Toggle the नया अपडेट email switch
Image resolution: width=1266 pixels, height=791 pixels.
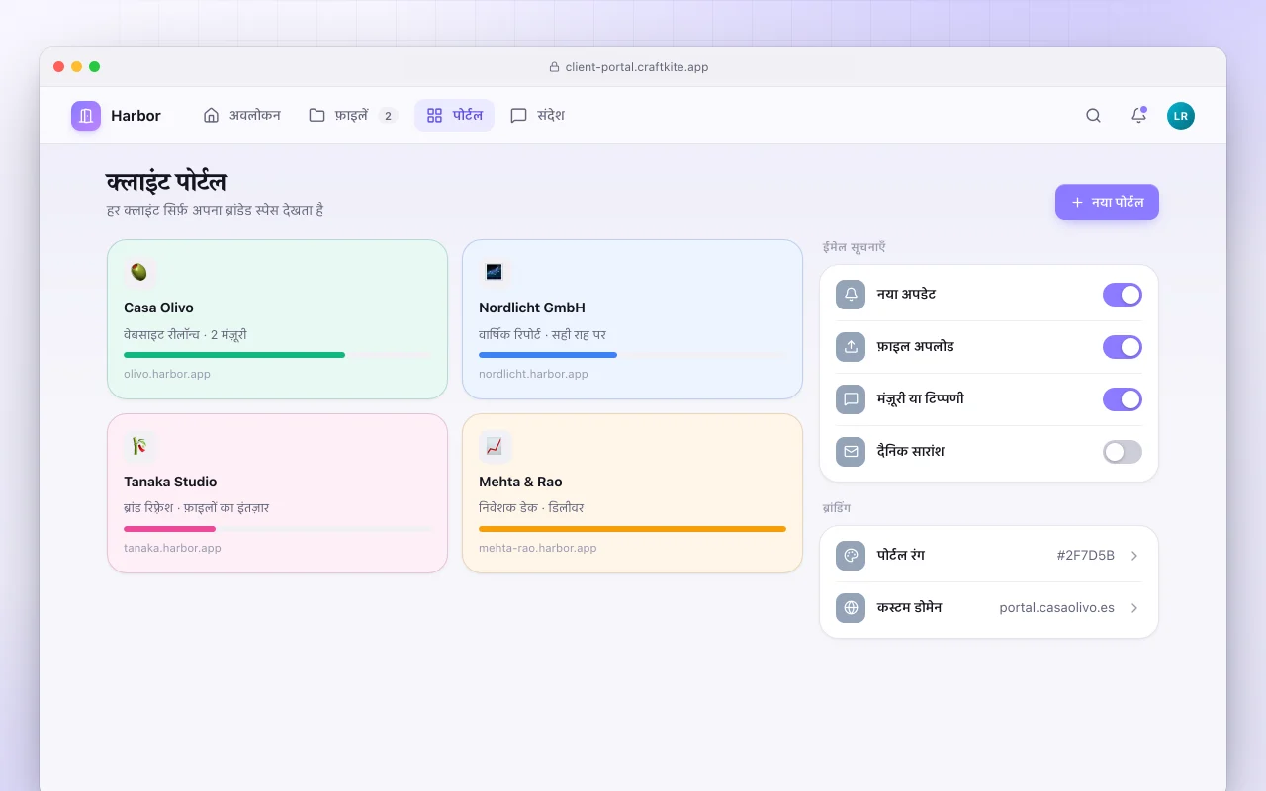[1123, 295]
